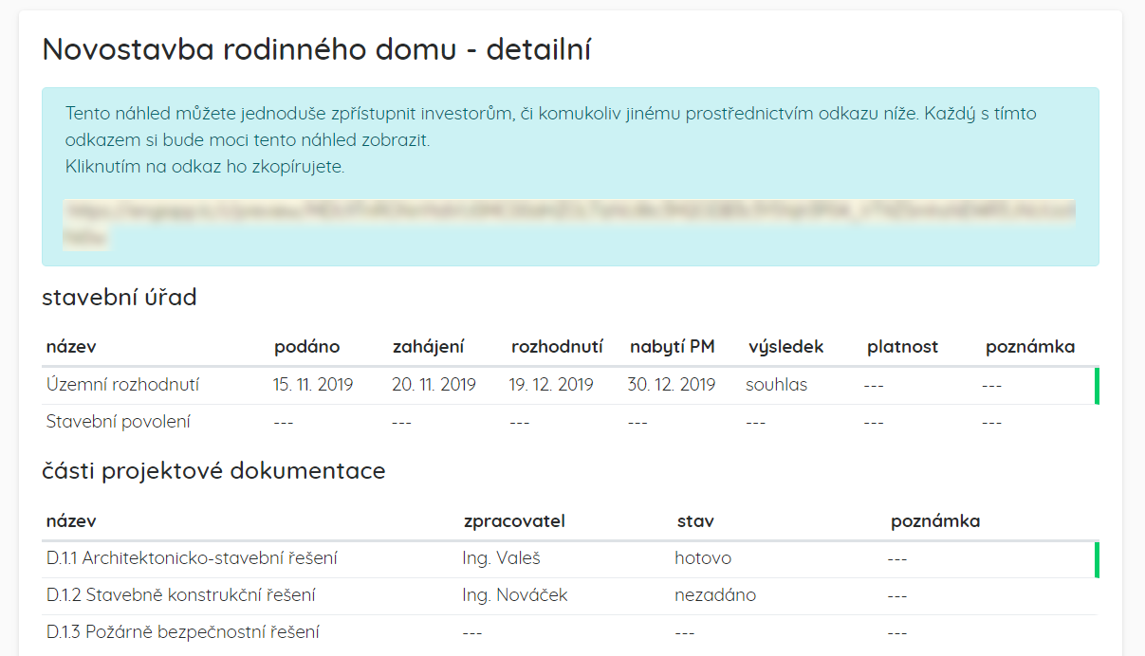This screenshot has width=1145, height=656.
Task: Click the "rozhodnutí" column header
Action: (x=557, y=347)
